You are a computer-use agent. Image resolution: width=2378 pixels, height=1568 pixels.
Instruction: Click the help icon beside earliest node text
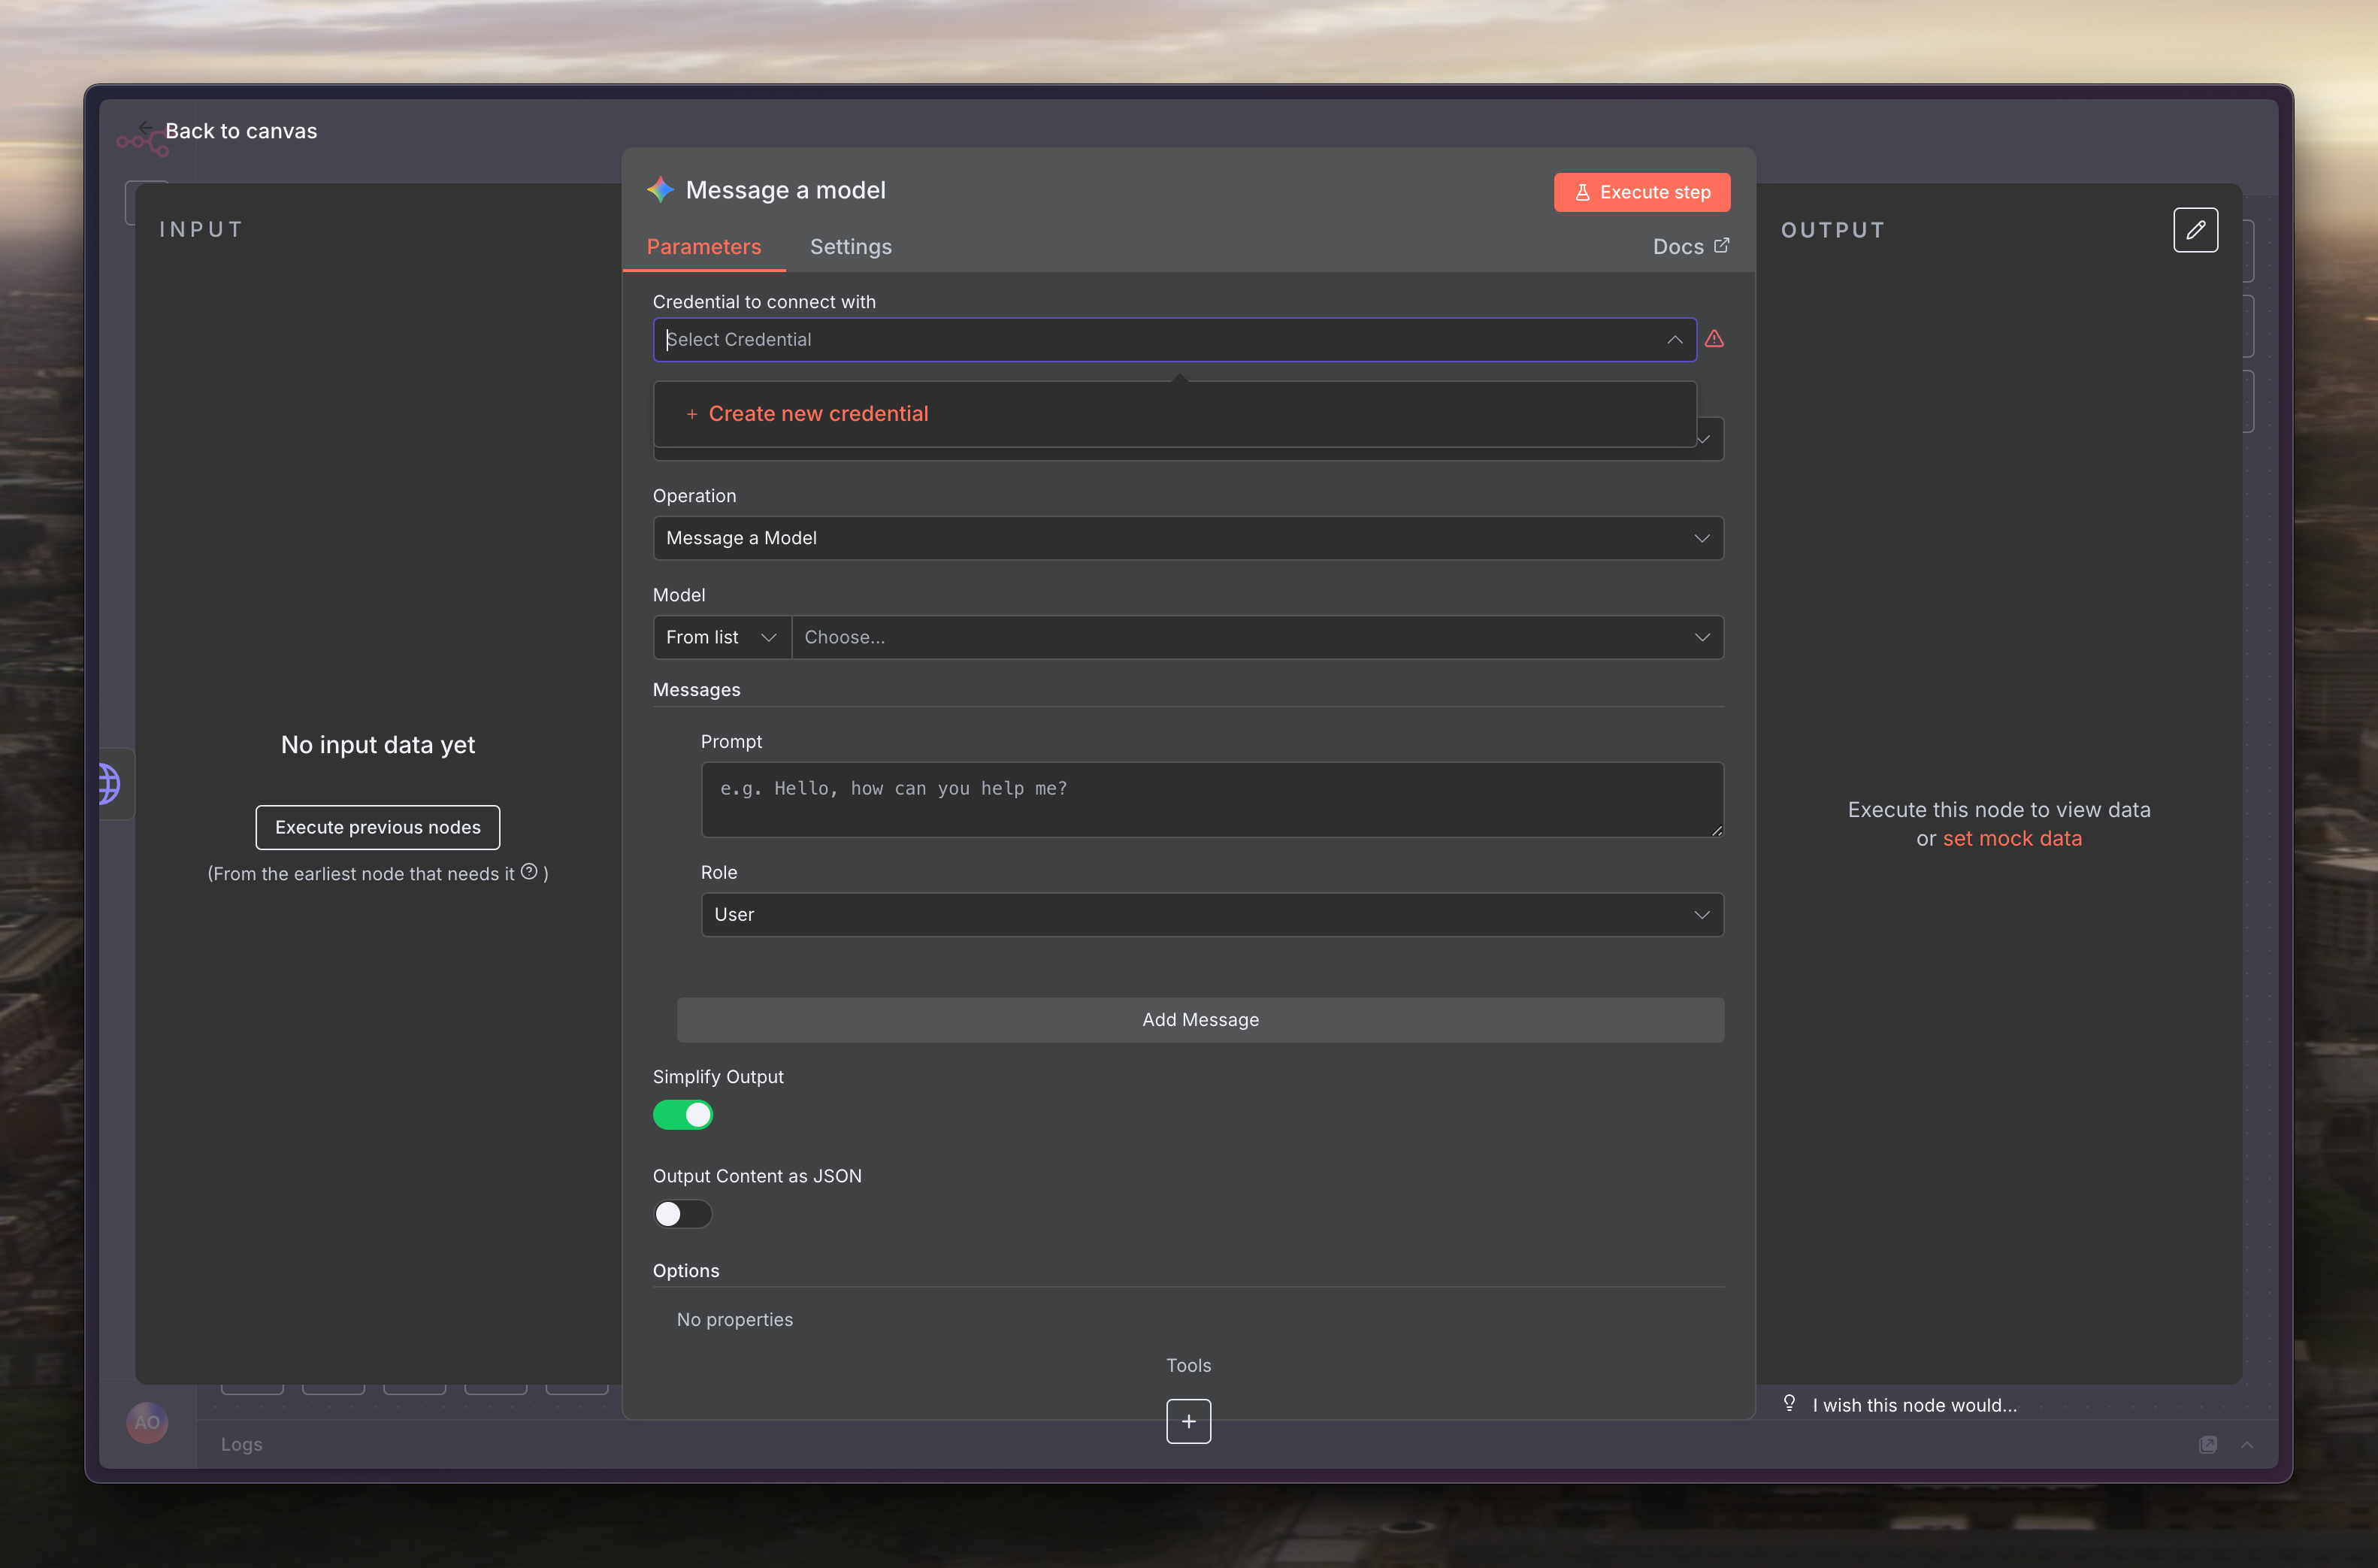(529, 871)
